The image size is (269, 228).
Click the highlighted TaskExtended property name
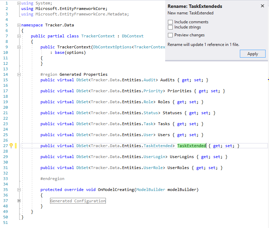click(192, 146)
